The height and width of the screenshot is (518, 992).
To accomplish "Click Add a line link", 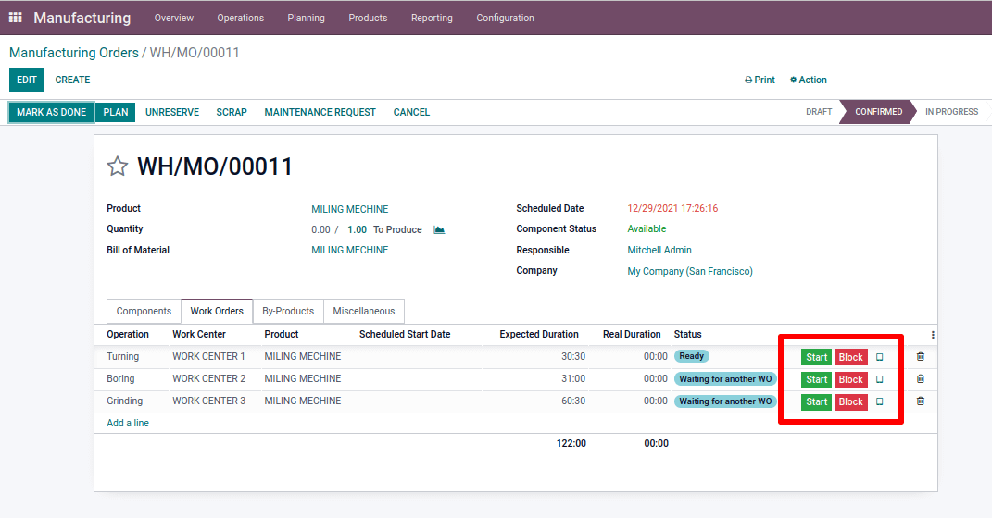I will (128, 423).
